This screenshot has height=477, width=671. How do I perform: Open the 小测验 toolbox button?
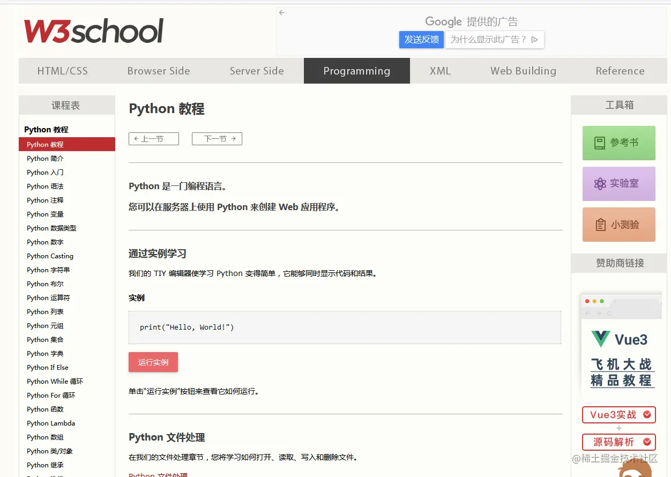619,225
